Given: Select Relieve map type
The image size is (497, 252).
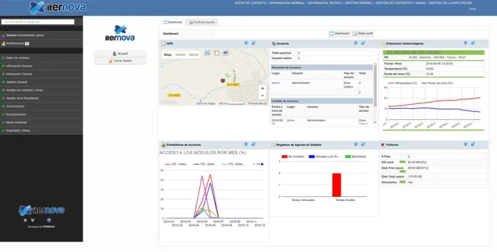Looking at the screenshot, I should (194, 55).
